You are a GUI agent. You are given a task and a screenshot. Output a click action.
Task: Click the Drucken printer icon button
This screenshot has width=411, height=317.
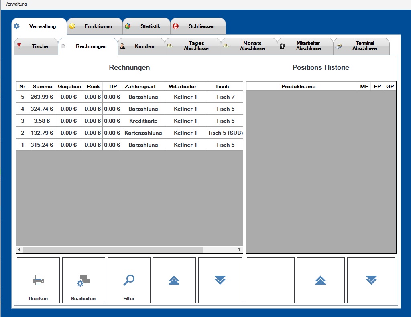(x=38, y=280)
